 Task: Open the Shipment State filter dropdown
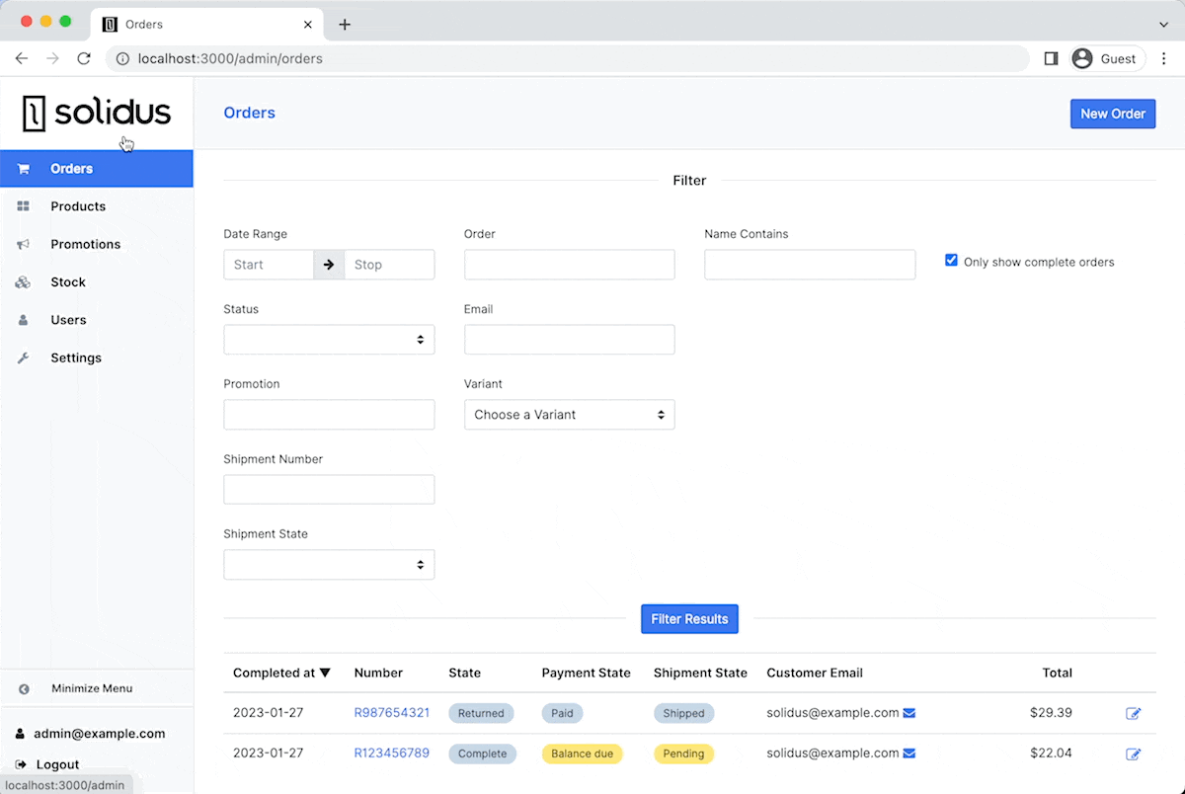[329, 565]
